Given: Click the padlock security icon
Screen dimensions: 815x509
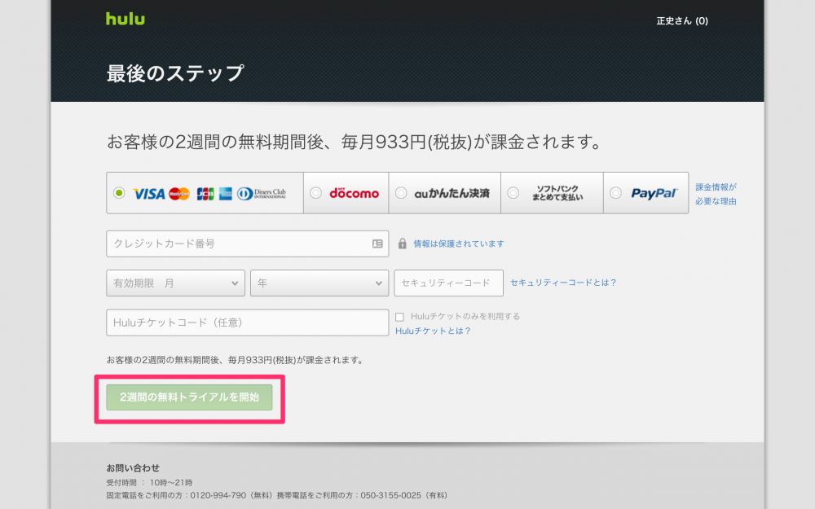Looking at the screenshot, I should point(403,244).
